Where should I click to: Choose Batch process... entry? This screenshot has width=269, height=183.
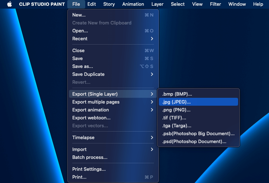point(113,157)
